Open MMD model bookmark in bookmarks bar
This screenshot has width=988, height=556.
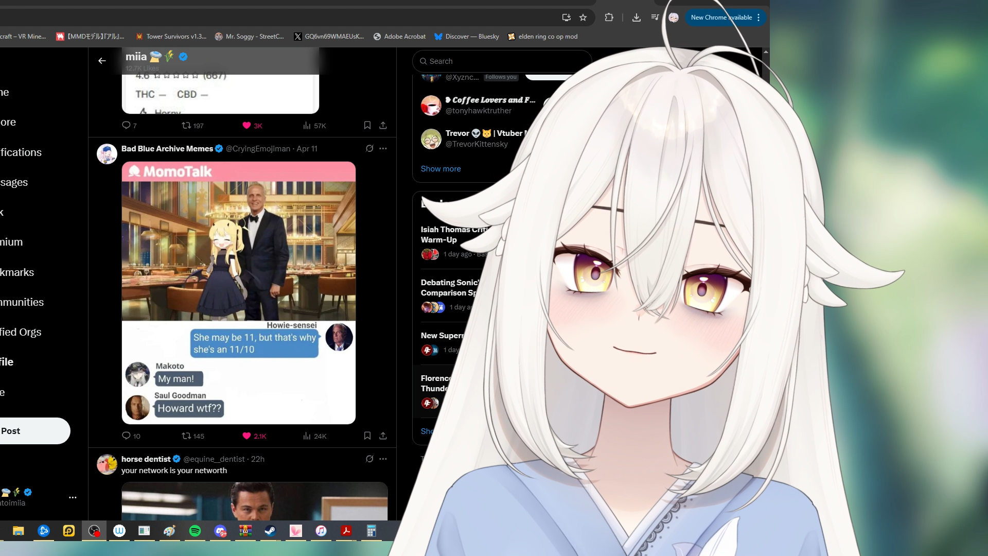90,37
